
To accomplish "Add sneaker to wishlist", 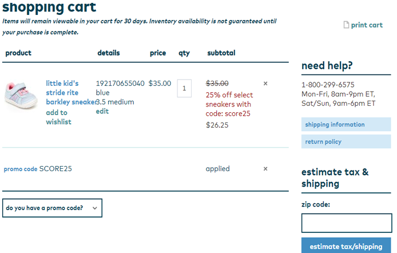I will pyautogui.click(x=58, y=117).
